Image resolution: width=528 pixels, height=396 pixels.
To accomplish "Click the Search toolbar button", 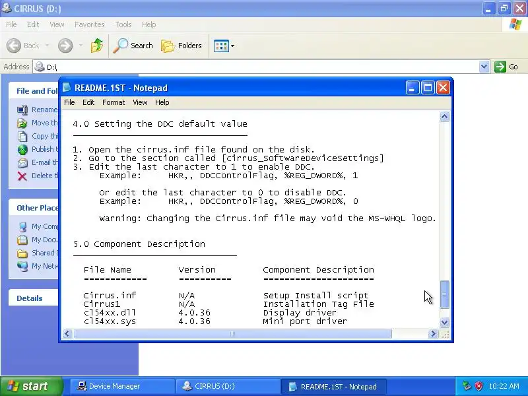I will point(133,46).
